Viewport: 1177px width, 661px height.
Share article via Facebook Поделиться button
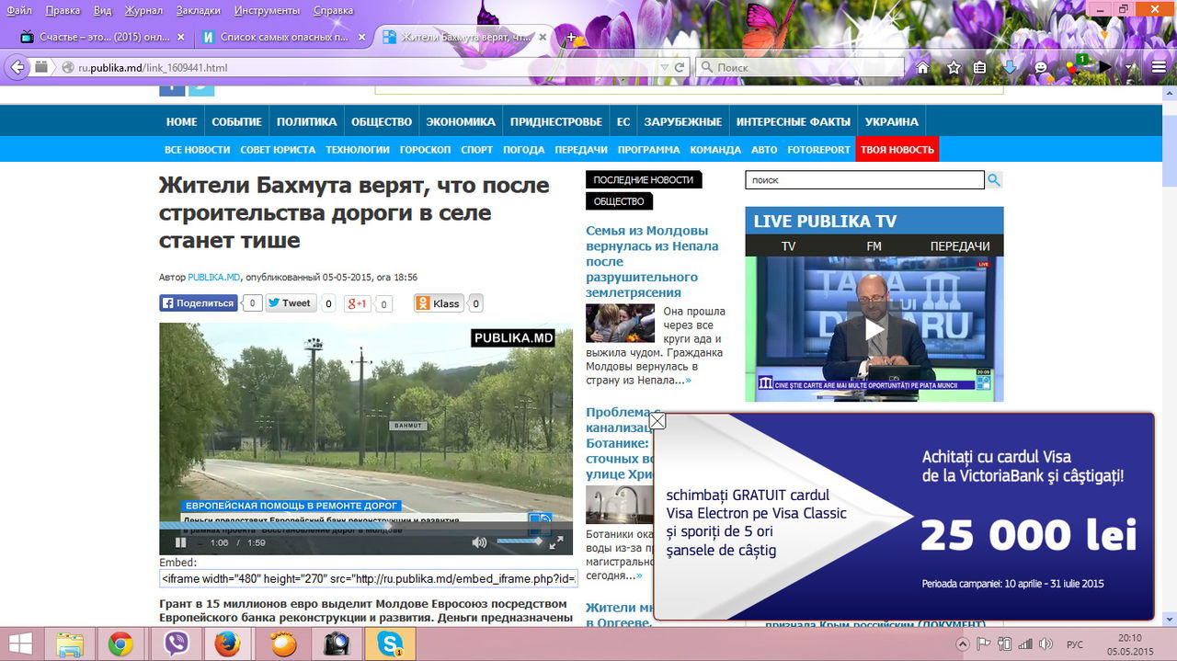click(x=199, y=303)
